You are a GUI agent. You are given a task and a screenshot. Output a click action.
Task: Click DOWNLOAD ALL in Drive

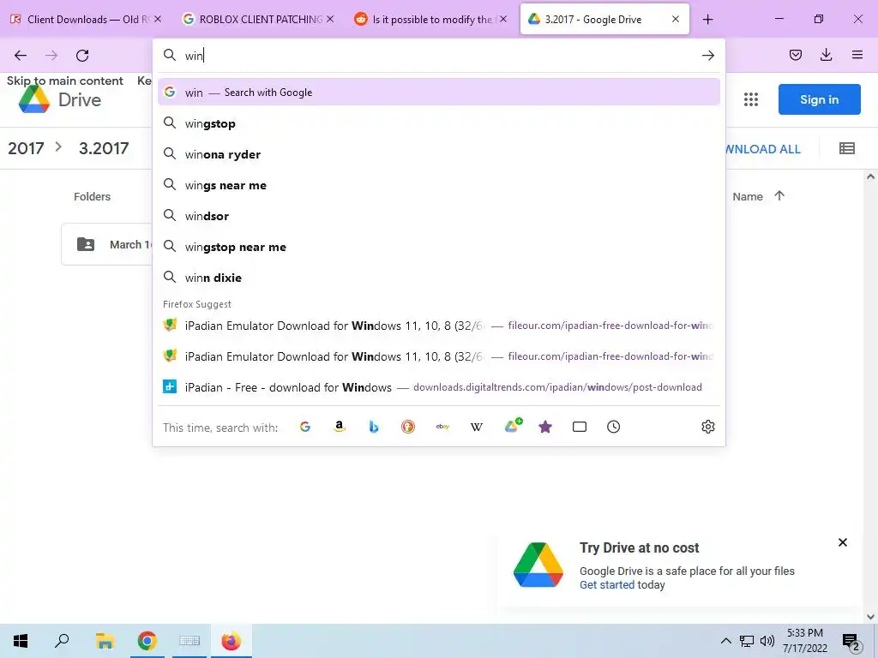(762, 149)
